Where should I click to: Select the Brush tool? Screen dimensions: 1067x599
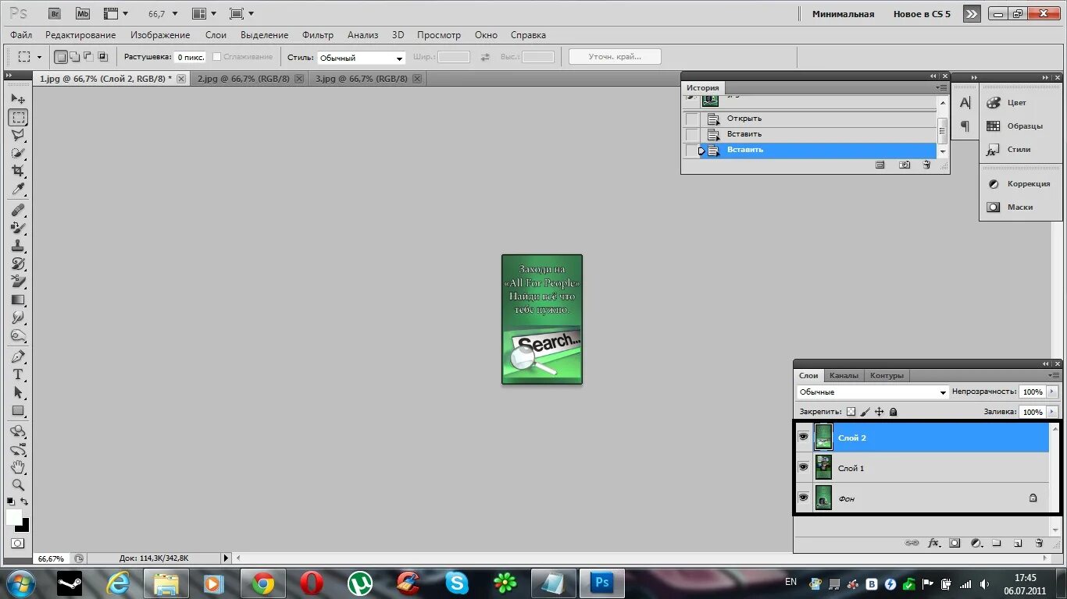(x=18, y=229)
